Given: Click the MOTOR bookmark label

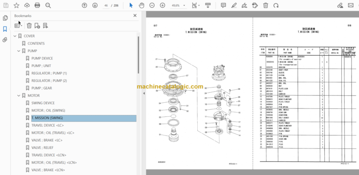Looking at the screenshot, I should (x=34, y=95).
